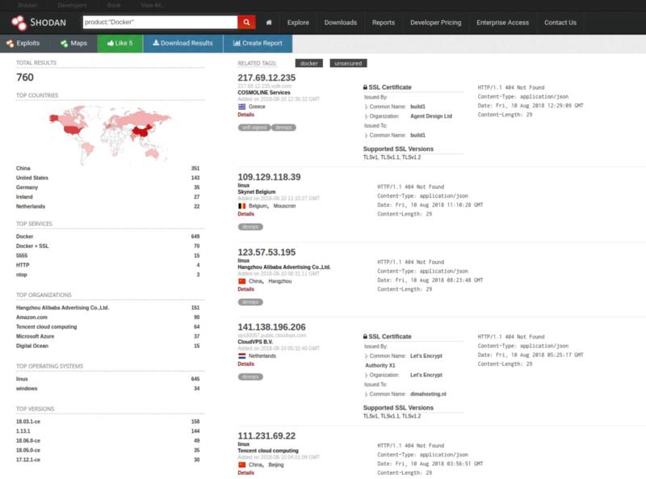Select the unsecured related tag
The width and height of the screenshot is (646, 479).
tap(348, 64)
